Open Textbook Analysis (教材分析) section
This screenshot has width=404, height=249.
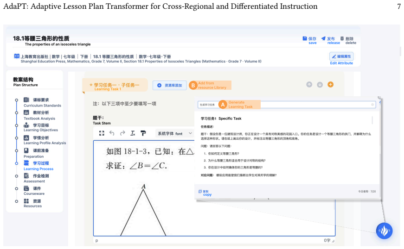[x=41, y=112]
